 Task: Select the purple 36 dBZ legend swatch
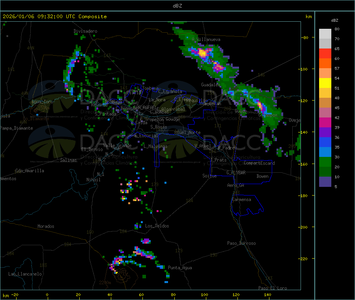325,132
